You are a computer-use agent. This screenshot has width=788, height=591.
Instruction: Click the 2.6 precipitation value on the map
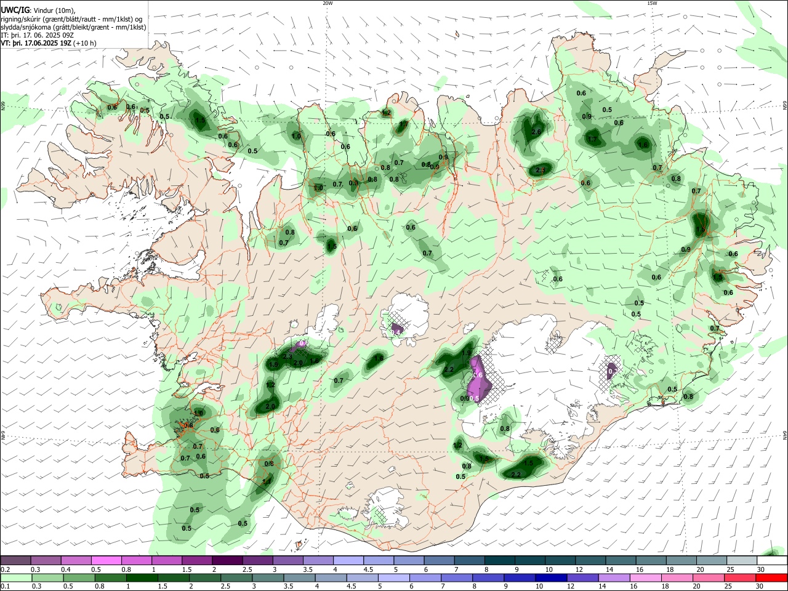(x=536, y=132)
